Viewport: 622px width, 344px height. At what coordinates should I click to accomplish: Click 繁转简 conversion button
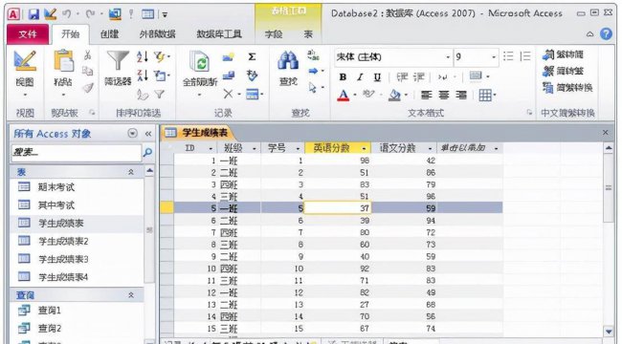564,54
